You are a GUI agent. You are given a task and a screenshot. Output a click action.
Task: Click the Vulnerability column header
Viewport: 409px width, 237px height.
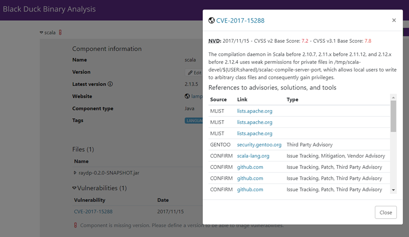click(90, 200)
